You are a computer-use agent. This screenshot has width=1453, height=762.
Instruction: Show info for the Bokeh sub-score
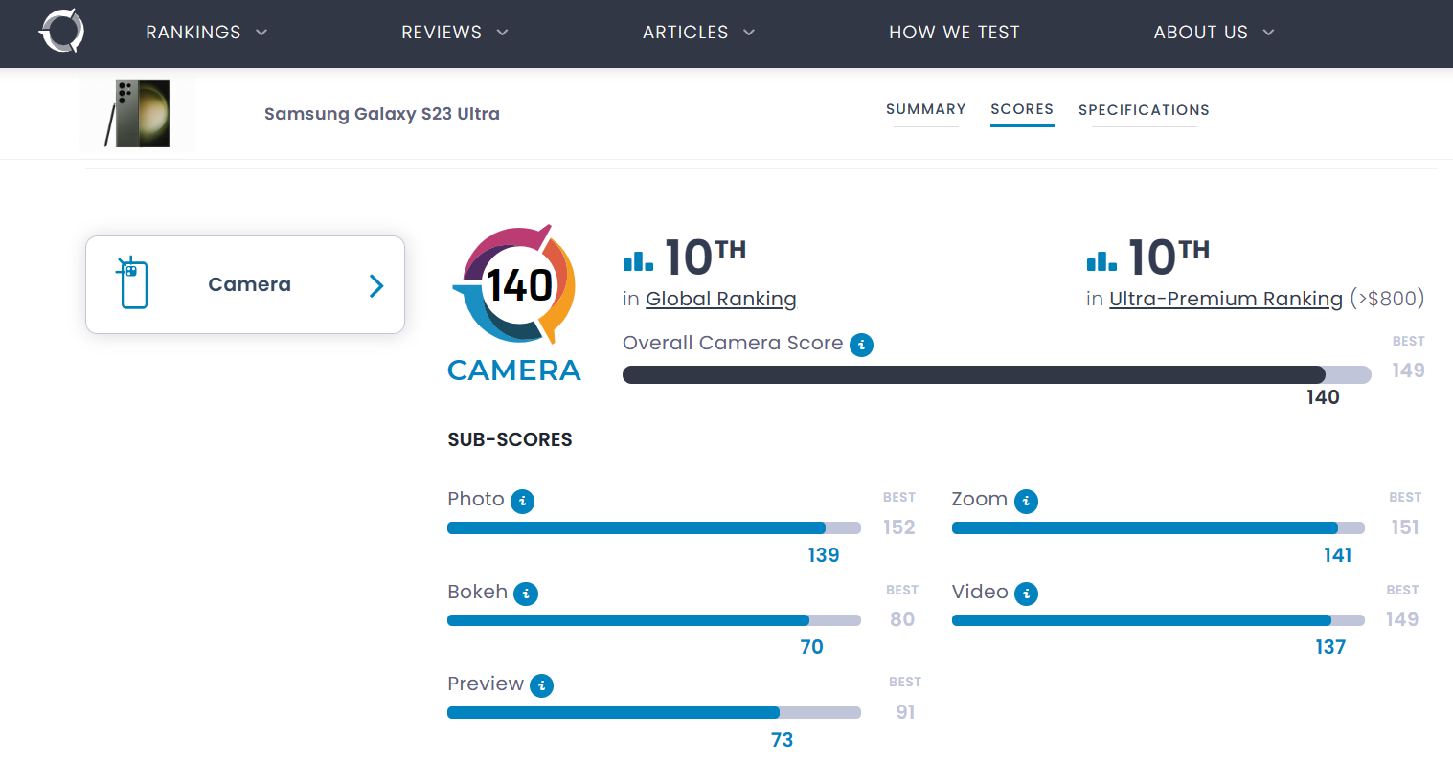click(526, 594)
